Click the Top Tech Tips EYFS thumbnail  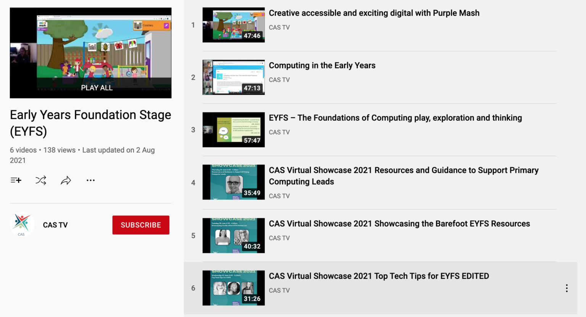point(233,288)
